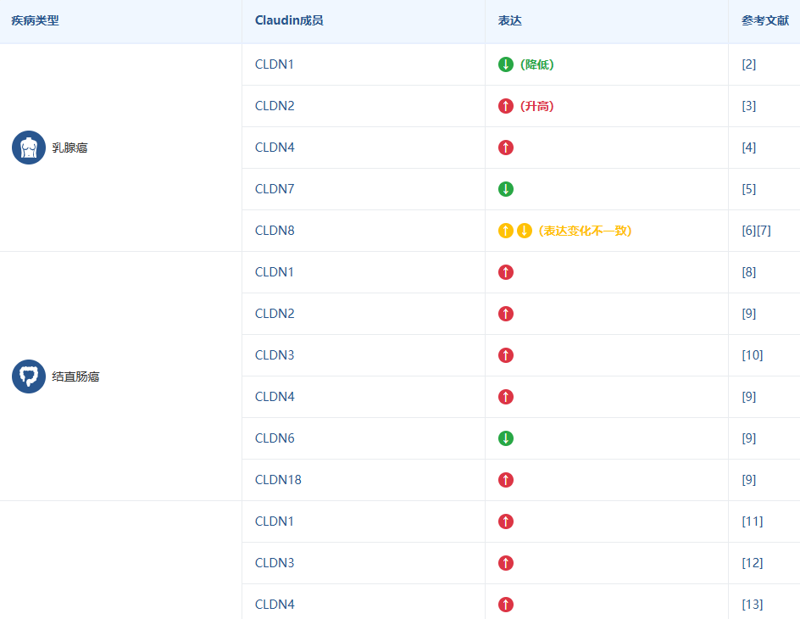The image size is (800, 619).
Task: Click the colorectal cancer intestine icon
Action: 29,376
